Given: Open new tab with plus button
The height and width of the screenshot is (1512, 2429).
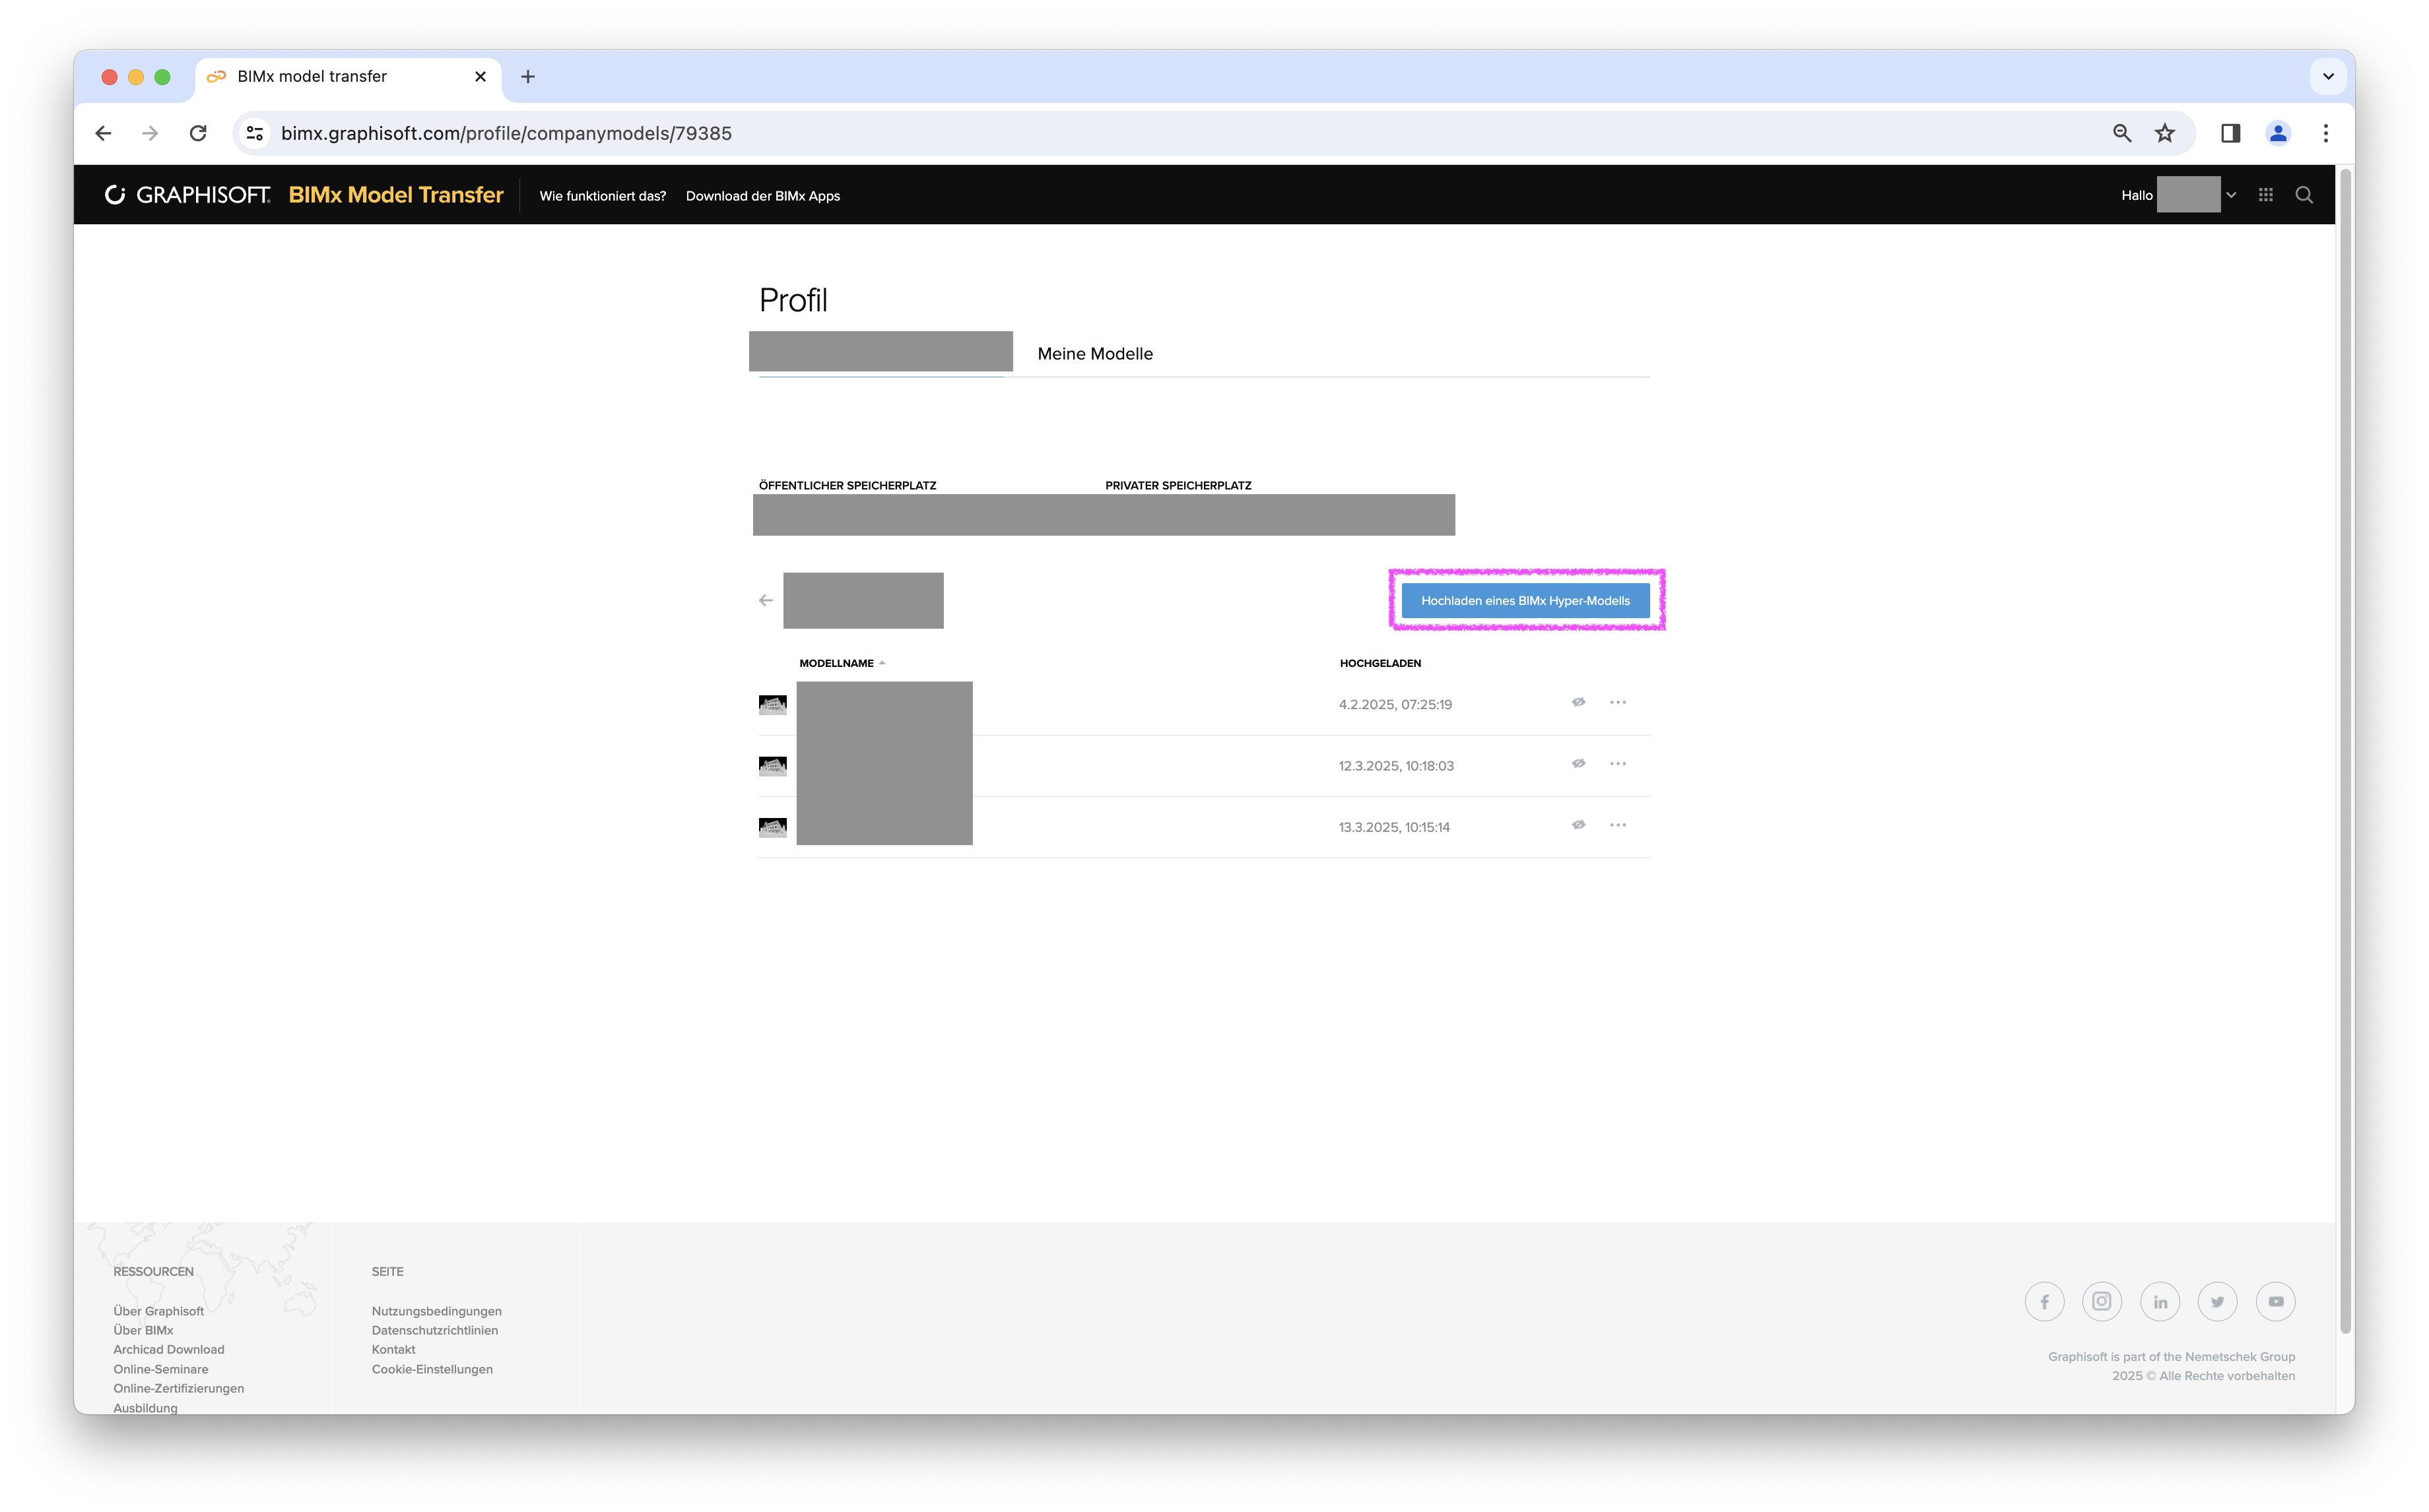Looking at the screenshot, I should coord(527,77).
